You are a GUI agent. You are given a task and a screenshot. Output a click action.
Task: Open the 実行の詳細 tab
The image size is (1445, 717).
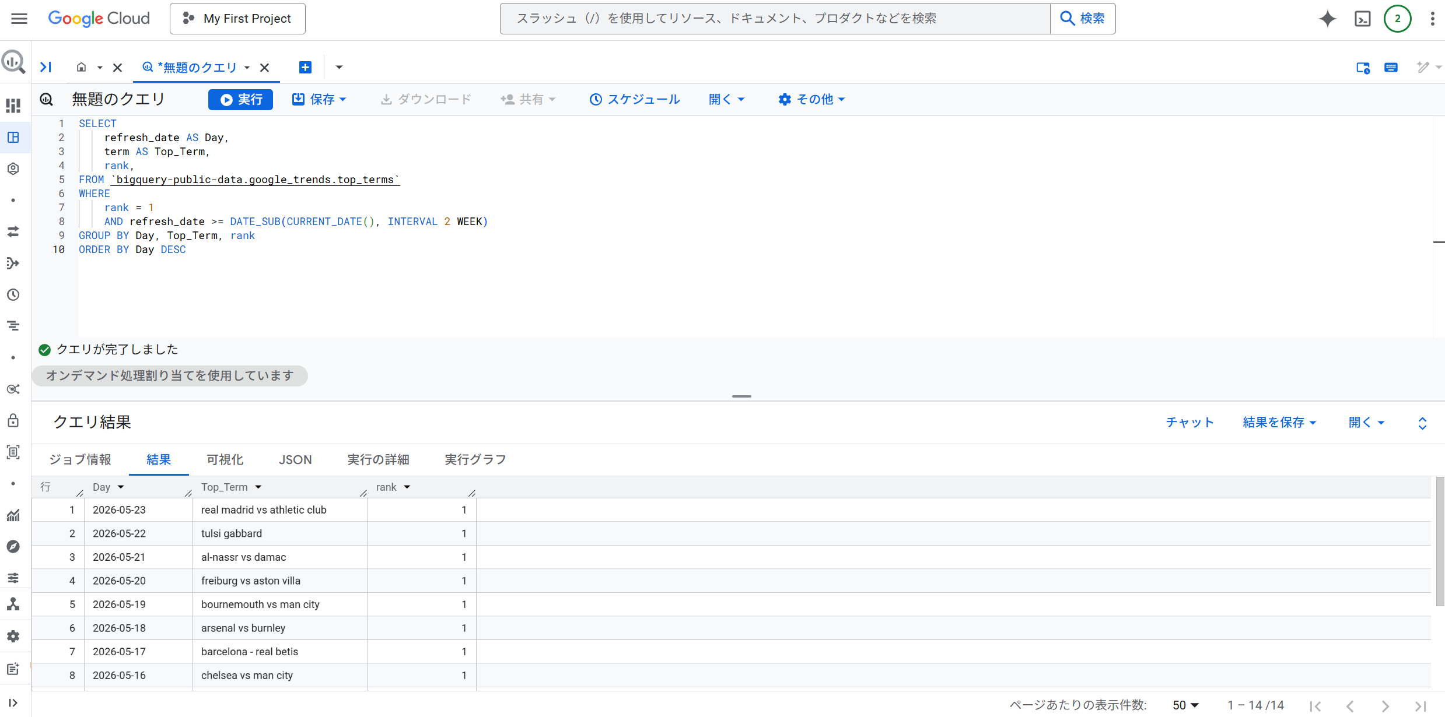pyautogui.click(x=378, y=460)
